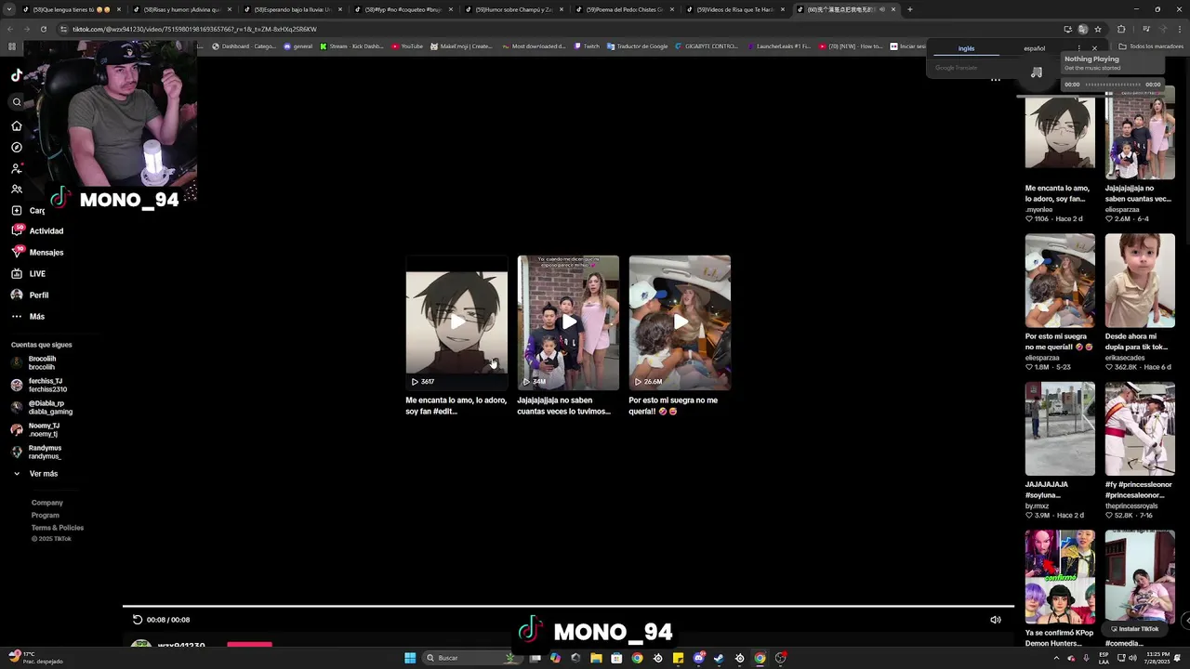The image size is (1190, 669).
Task: Open the @Diabla_rp followed account
Action: pos(42,407)
